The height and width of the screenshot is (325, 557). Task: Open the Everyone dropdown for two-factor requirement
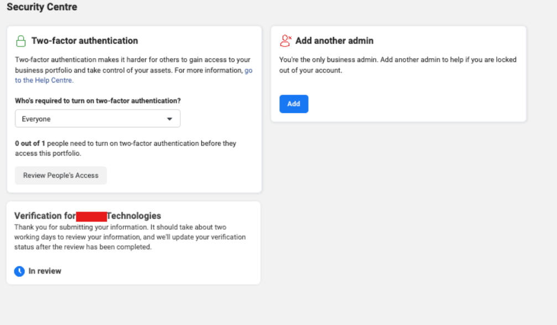click(x=97, y=119)
